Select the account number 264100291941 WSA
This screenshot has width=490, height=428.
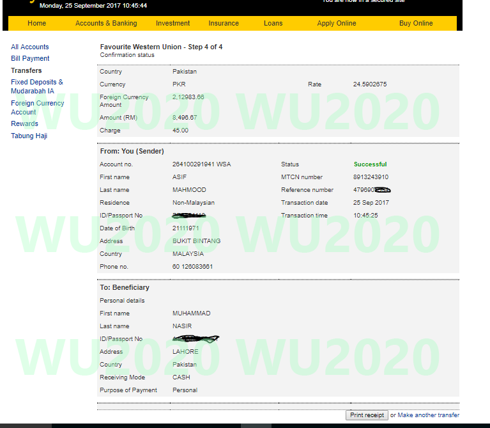202,164
